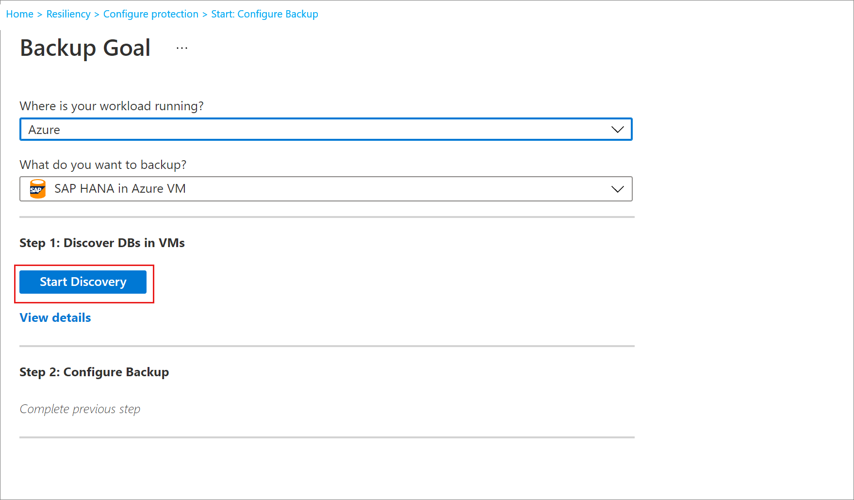Click the Start: Configure Backup breadcrumb
This screenshot has width=854, height=500.
pyautogui.click(x=264, y=14)
